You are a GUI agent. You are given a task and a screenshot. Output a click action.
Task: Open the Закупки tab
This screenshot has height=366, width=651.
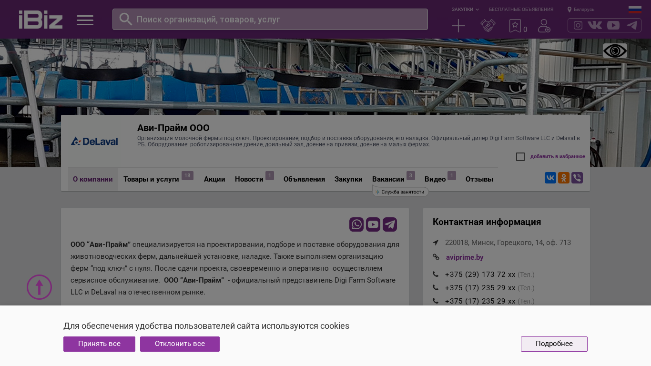click(348, 179)
